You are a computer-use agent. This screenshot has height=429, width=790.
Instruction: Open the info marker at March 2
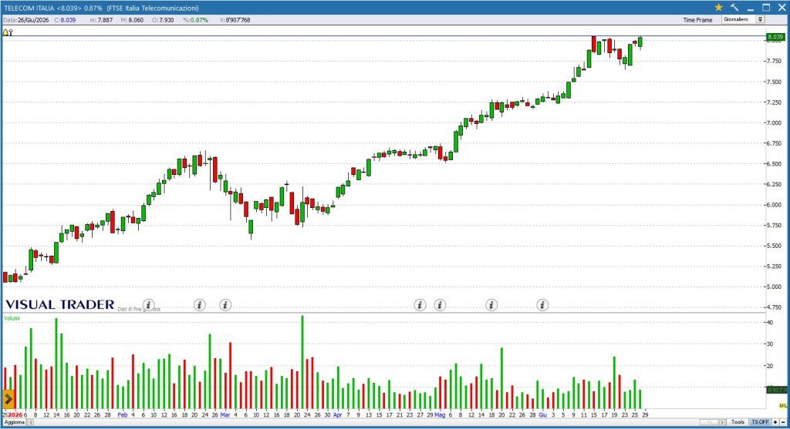225,305
